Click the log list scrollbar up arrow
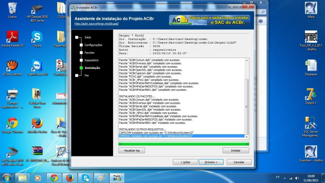This screenshot has width=325, height=183. (246, 60)
